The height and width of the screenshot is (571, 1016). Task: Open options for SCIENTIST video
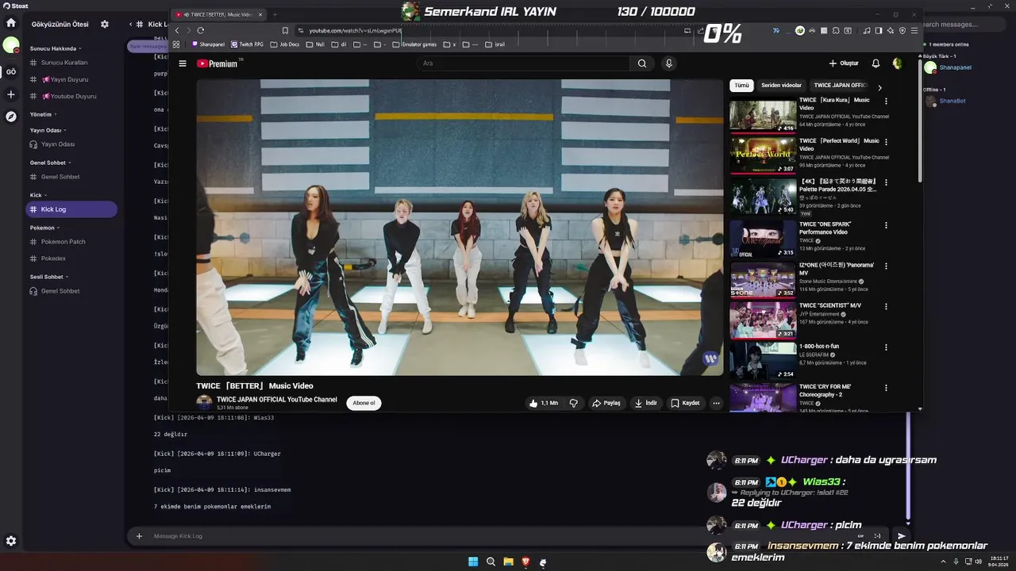pos(886,306)
